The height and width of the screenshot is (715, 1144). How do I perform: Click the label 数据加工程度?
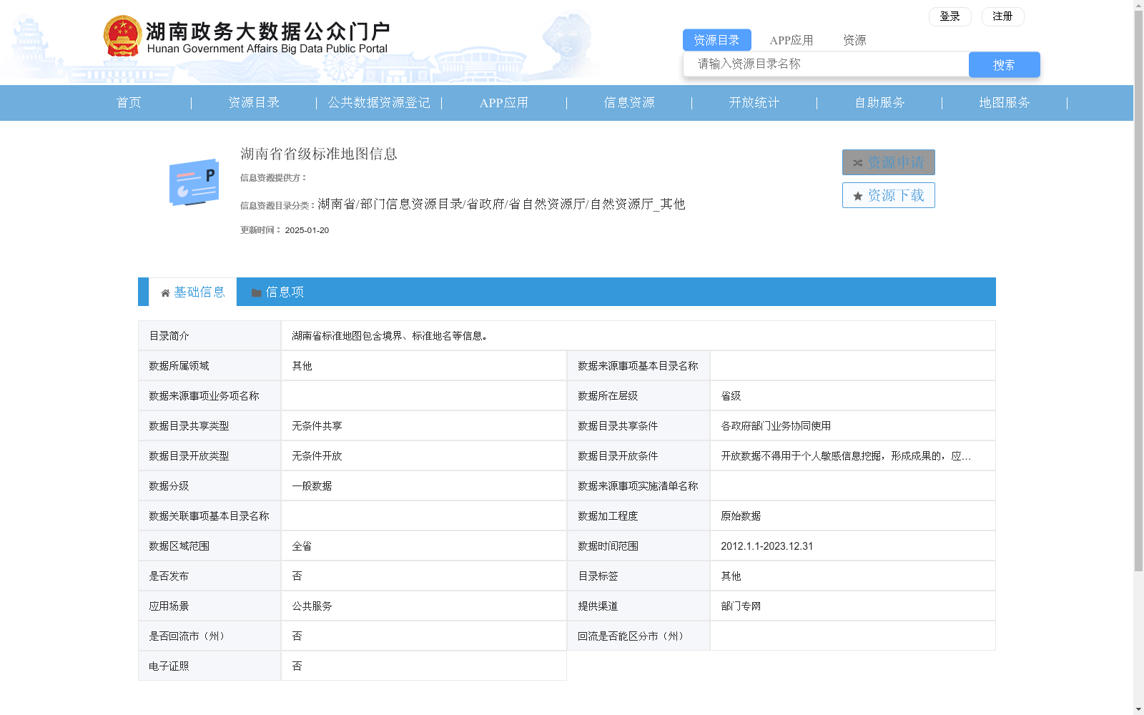pos(608,516)
